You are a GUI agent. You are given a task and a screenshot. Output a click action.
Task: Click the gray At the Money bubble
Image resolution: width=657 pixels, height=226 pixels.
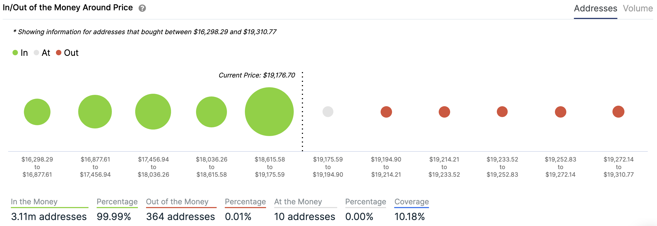point(328,112)
